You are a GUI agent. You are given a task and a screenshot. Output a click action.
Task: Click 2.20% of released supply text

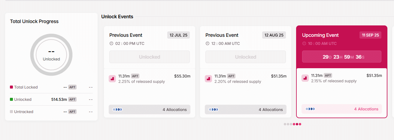[x=238, y=81]
